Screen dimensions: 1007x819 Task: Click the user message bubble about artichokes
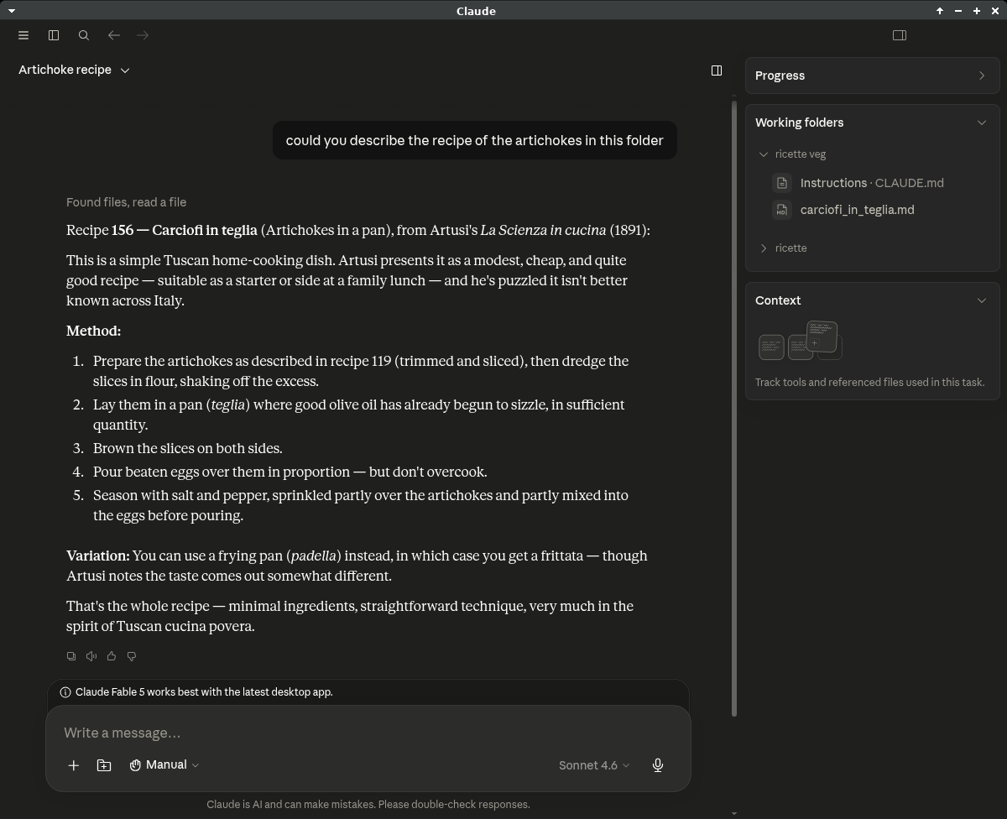(x=475, y=140)
